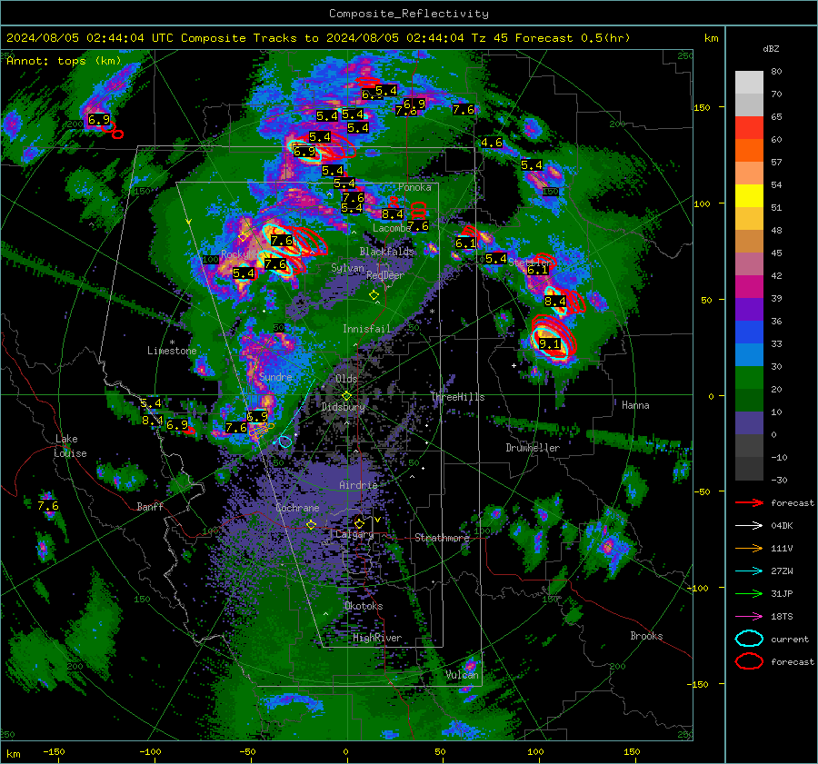Click the Vulcan city label
Viewport: 818px width, 764px height.
(x=462, y=675)
